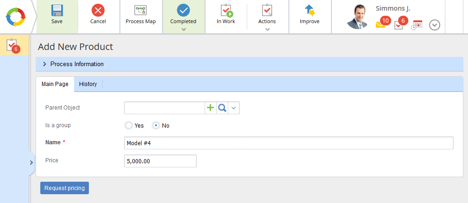Open the calendar icon in header

click(417, 25)
